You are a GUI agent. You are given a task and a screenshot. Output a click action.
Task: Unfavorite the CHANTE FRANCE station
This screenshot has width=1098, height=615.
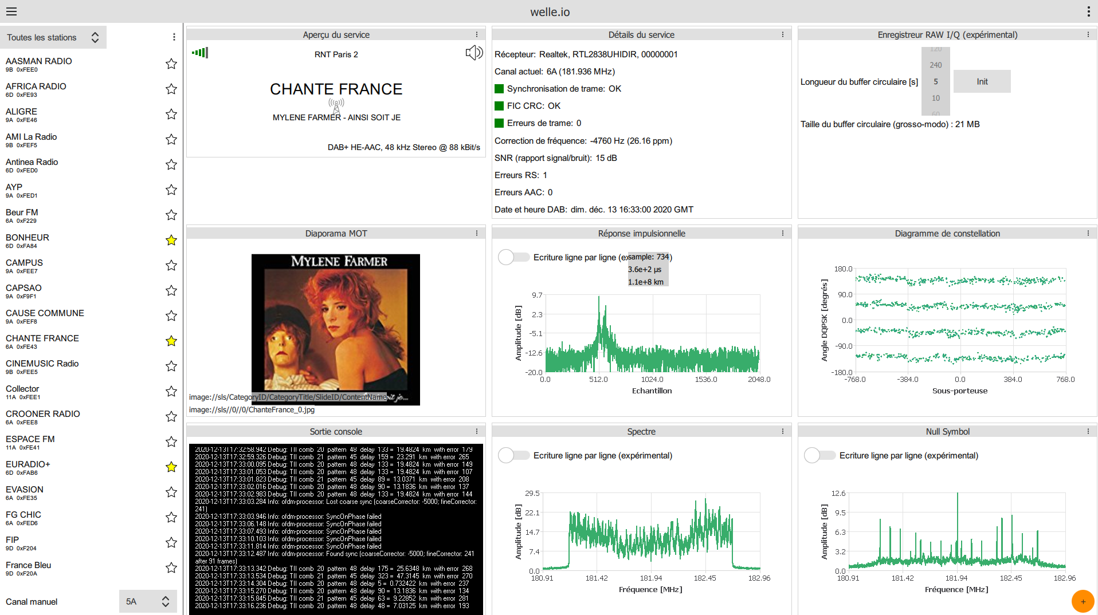coord(171,341)
